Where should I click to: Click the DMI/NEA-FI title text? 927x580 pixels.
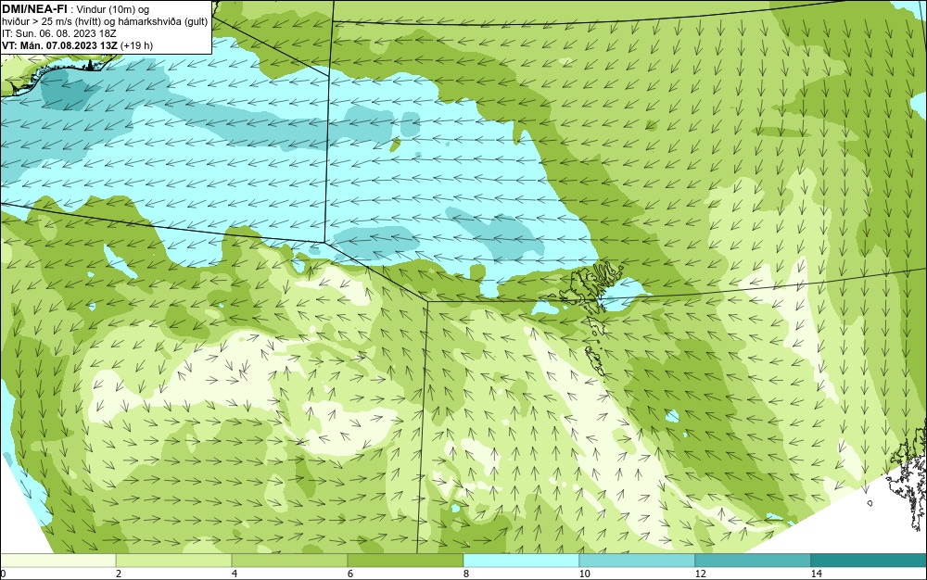[33, 7]
